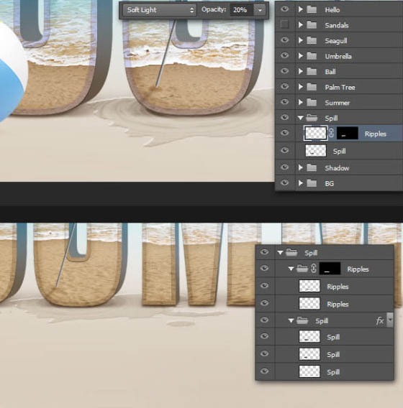The width and height of the screenshot is (403, 408).
Task: Select the first Ripples layer thumbnail in lower panel
Action: (309, 286)
